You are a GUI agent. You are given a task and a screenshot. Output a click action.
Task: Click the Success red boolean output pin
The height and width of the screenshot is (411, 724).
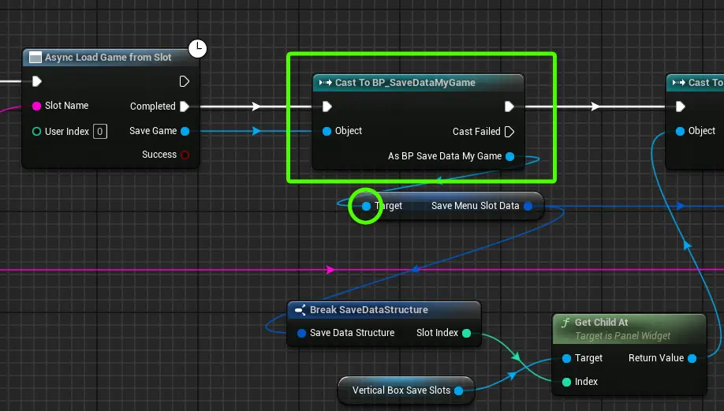[x=185, y=155]
